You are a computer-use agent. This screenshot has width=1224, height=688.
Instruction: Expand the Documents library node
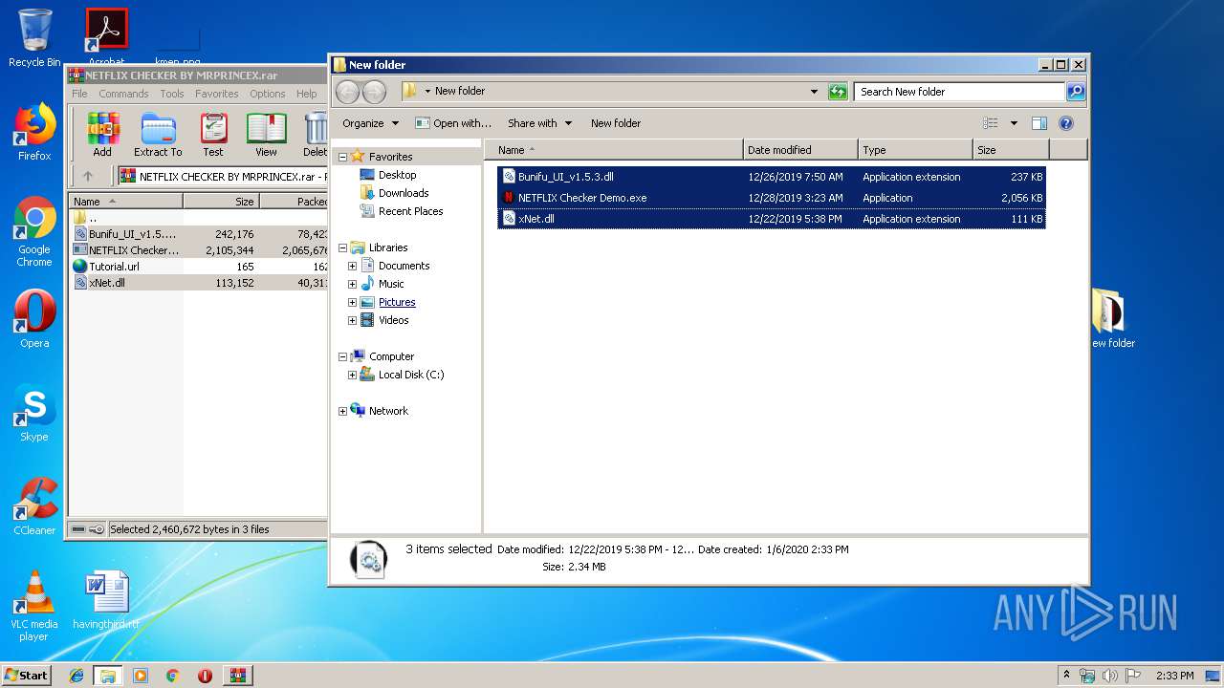[x=352, y=266]
